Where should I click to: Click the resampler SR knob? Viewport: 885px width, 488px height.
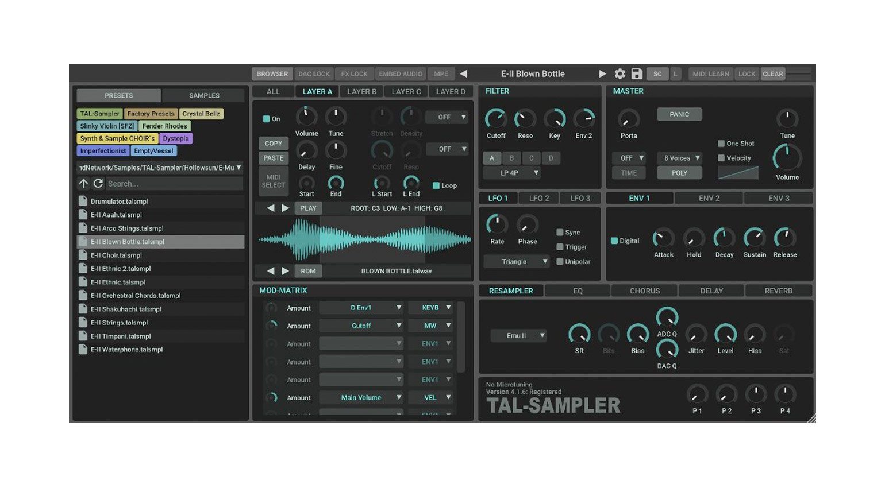579,334
